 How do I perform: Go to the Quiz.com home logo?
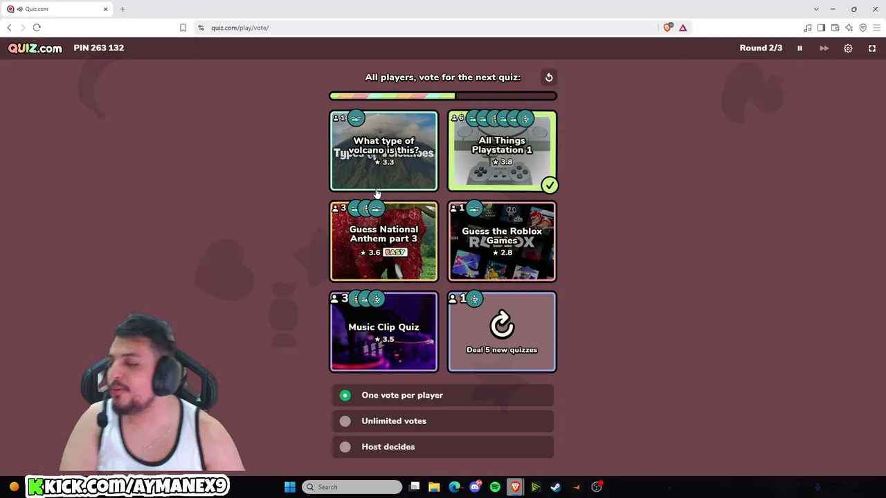[35, 48]
